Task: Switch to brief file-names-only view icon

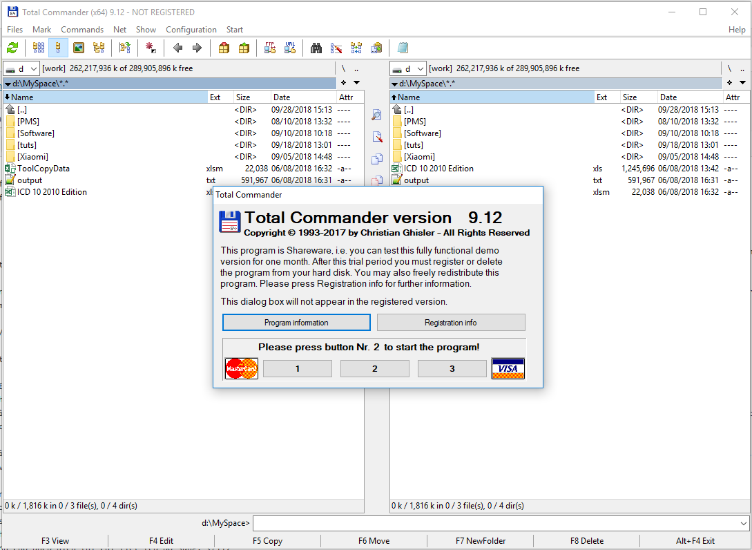Action: pos(39,48)
